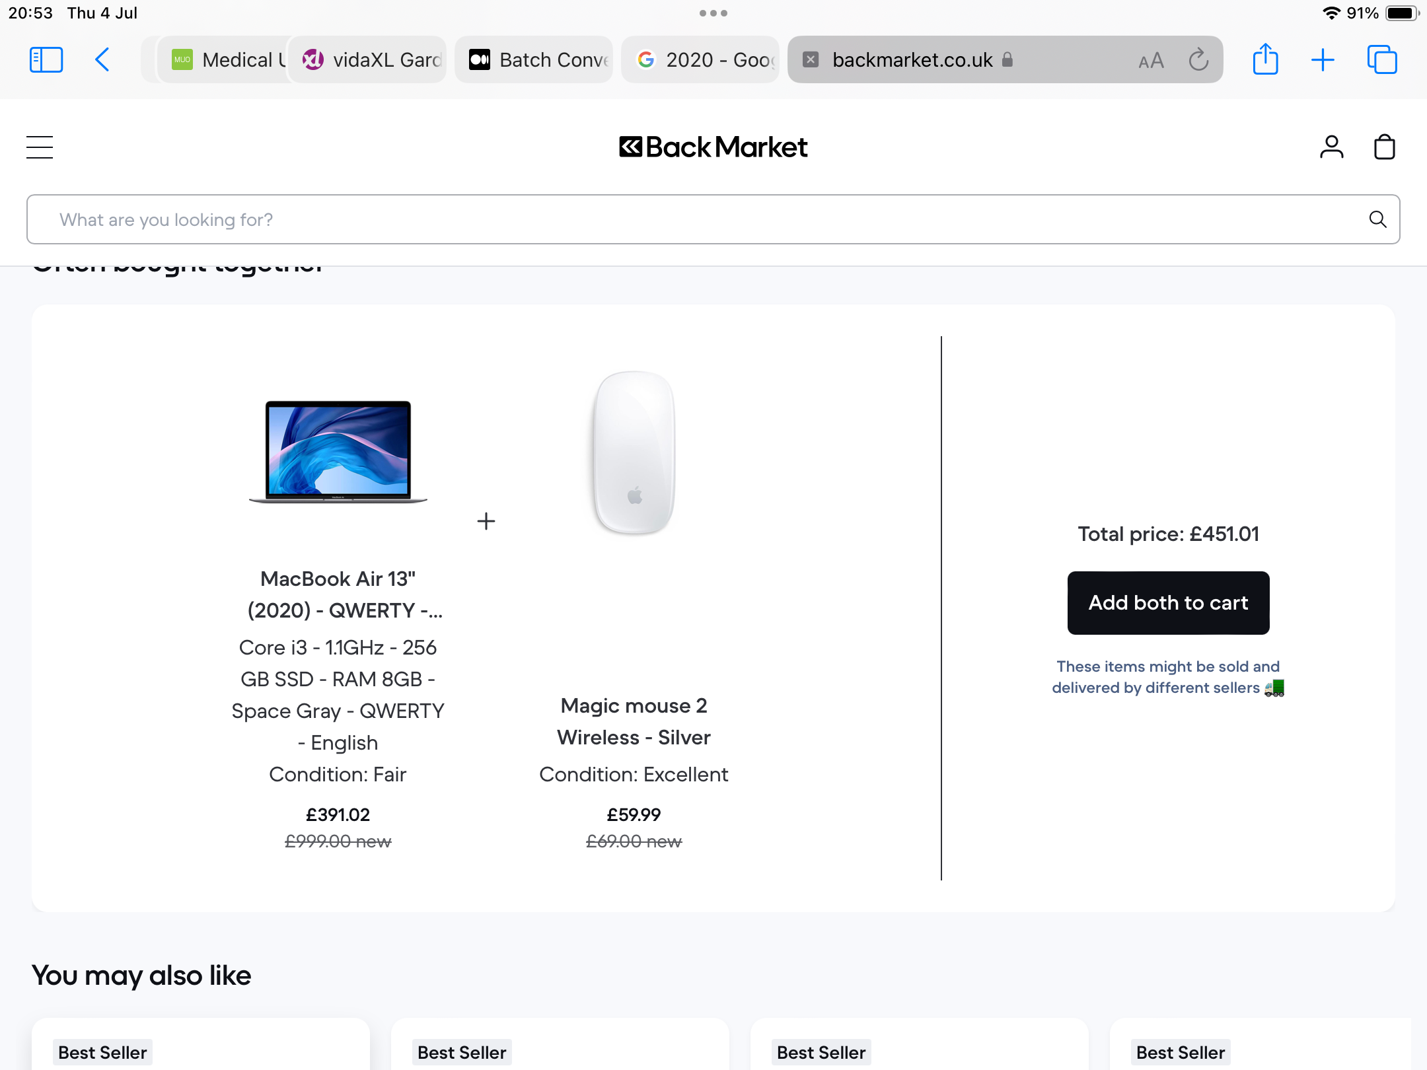Switch to the Batch Convert tab

point(535,59)
